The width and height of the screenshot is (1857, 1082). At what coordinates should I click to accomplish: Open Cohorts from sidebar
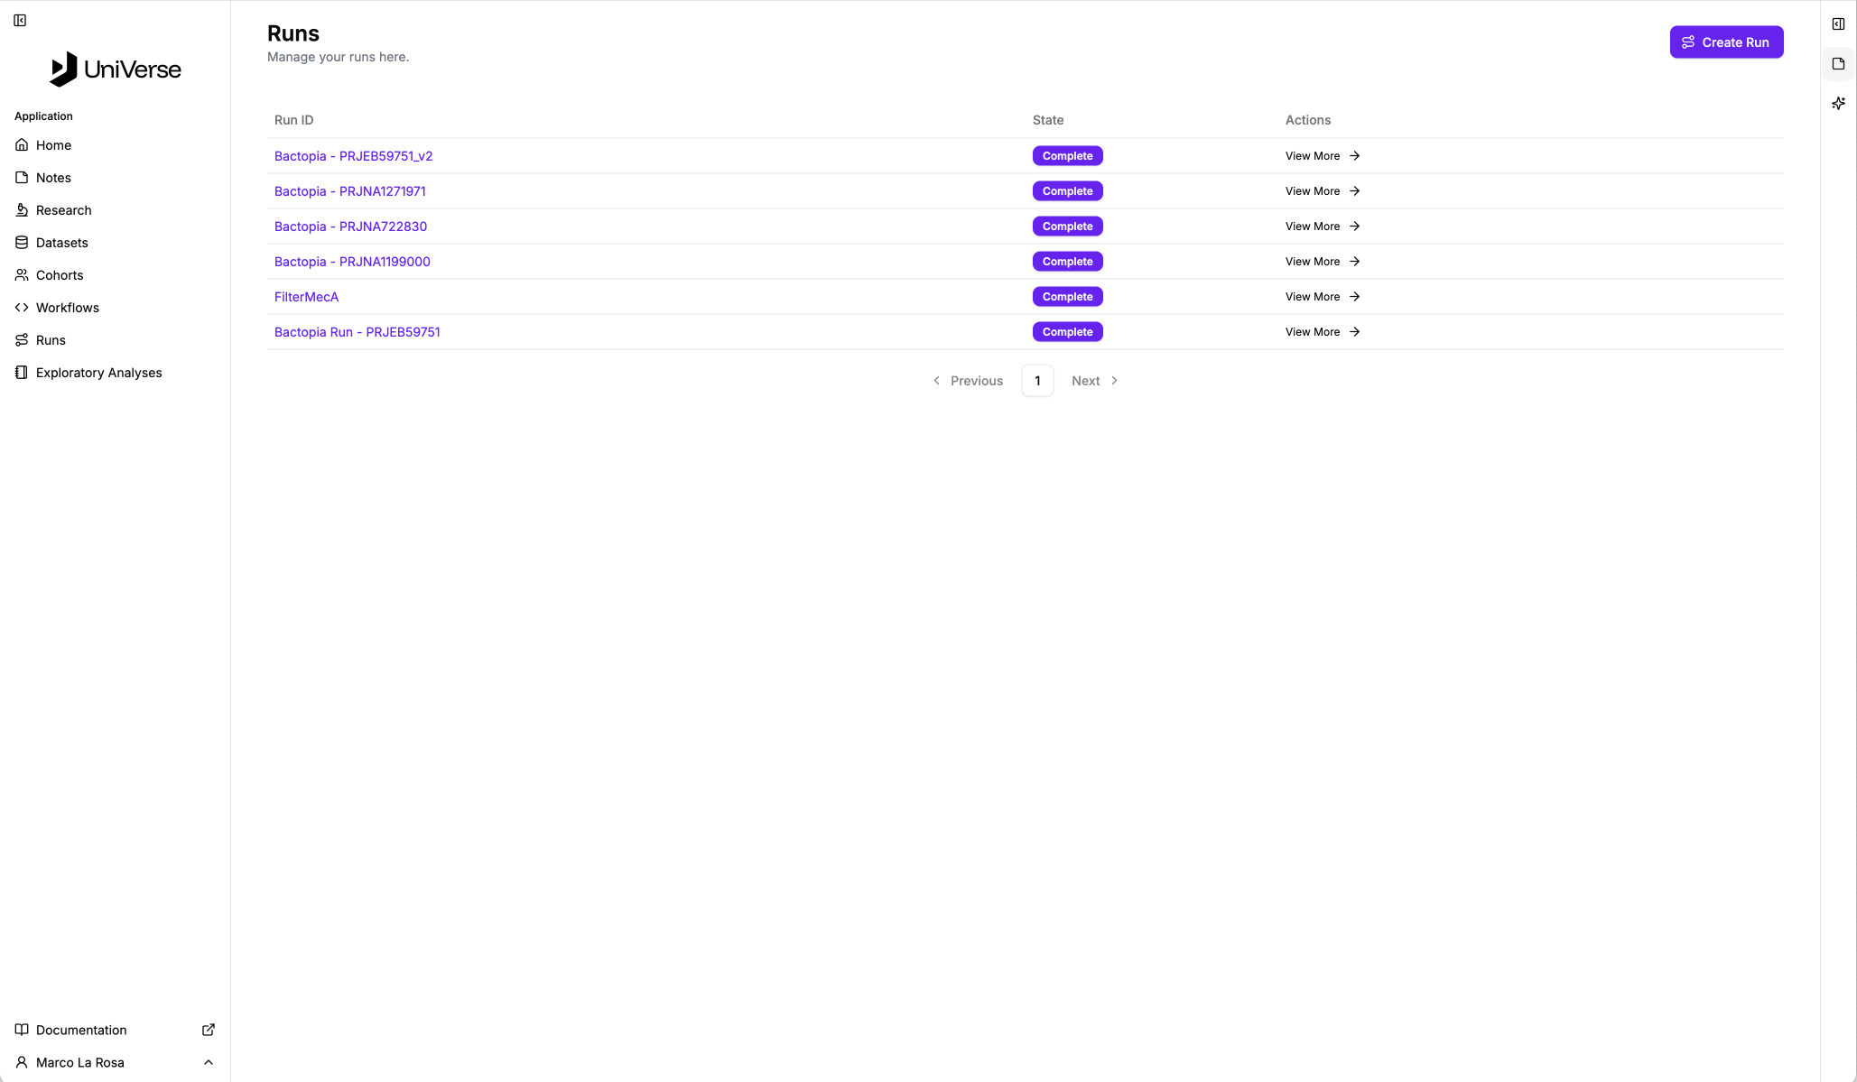click(60, 275)
